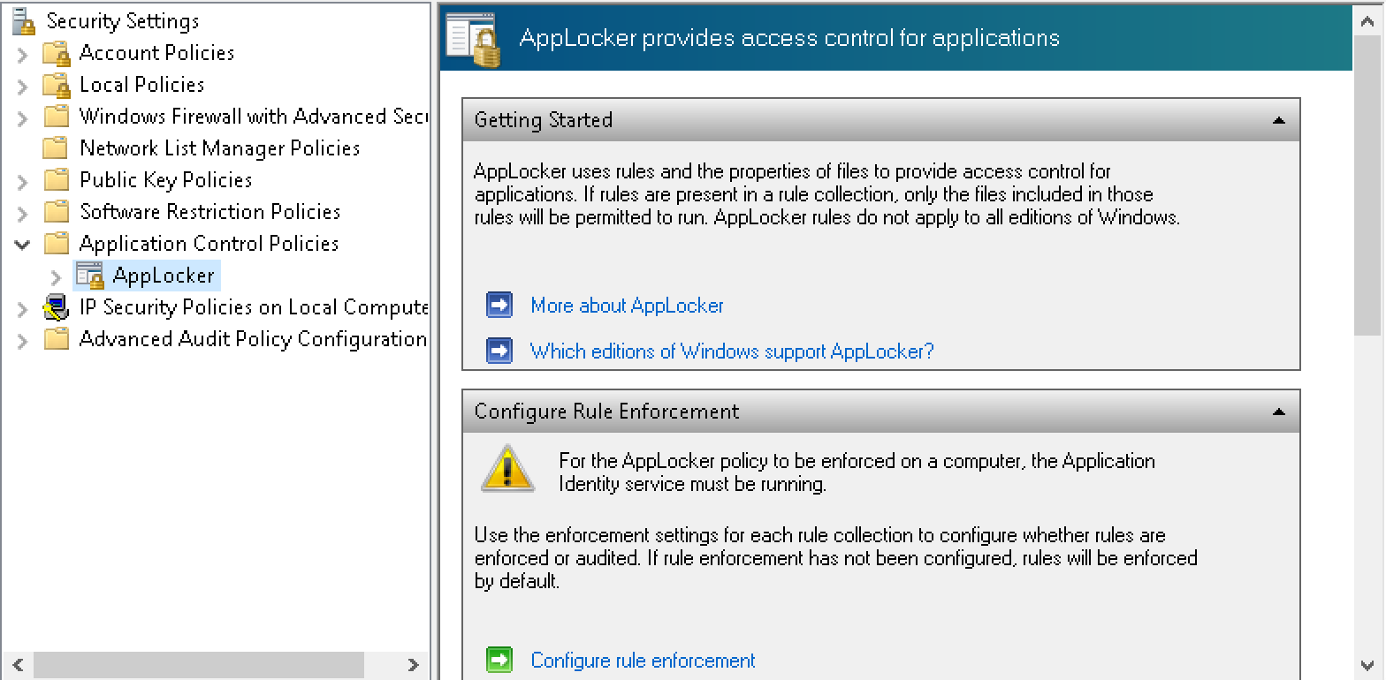Click the Local Policies folder icon
Image resolution: width=1386 pixels, height=680 pixels.
pos(57,86)
